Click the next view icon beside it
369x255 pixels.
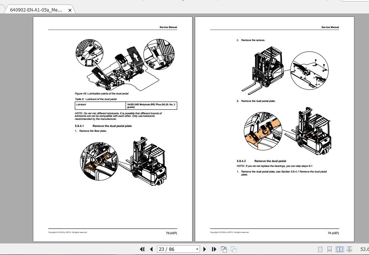(233, 249)
